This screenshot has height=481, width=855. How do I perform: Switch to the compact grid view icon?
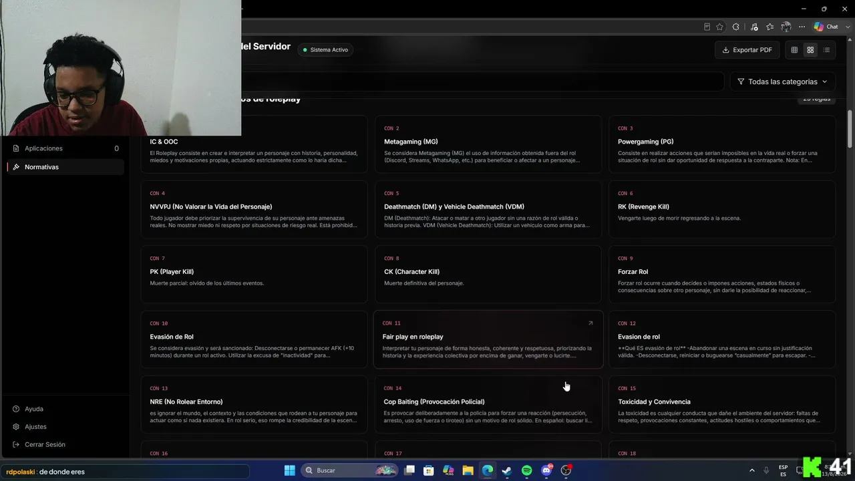tap(794, 50)
